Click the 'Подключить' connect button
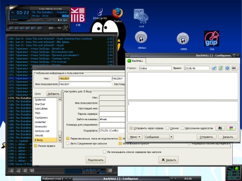 coord(95,160)
